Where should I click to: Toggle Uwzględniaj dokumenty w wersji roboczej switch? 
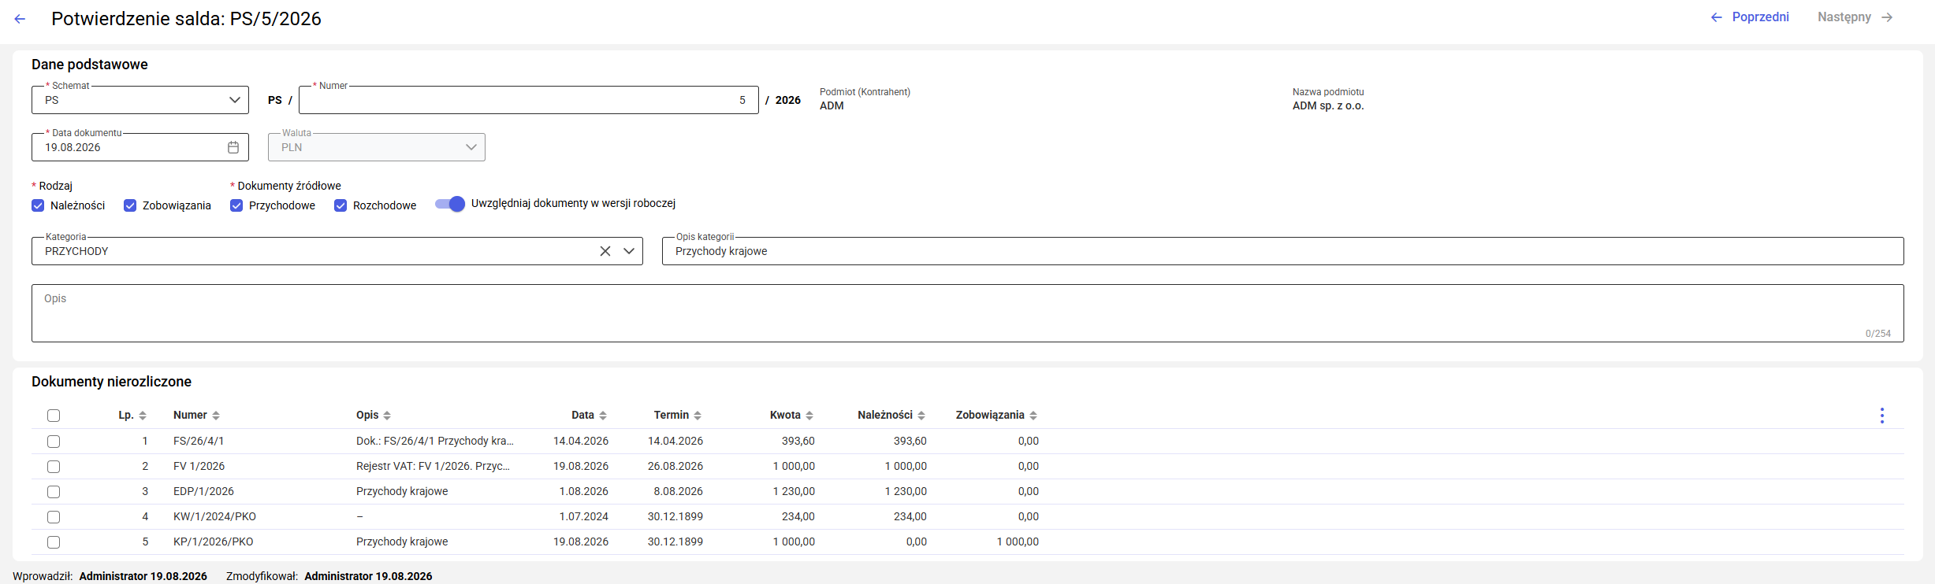pyautogui.click(x=450, y=204)
